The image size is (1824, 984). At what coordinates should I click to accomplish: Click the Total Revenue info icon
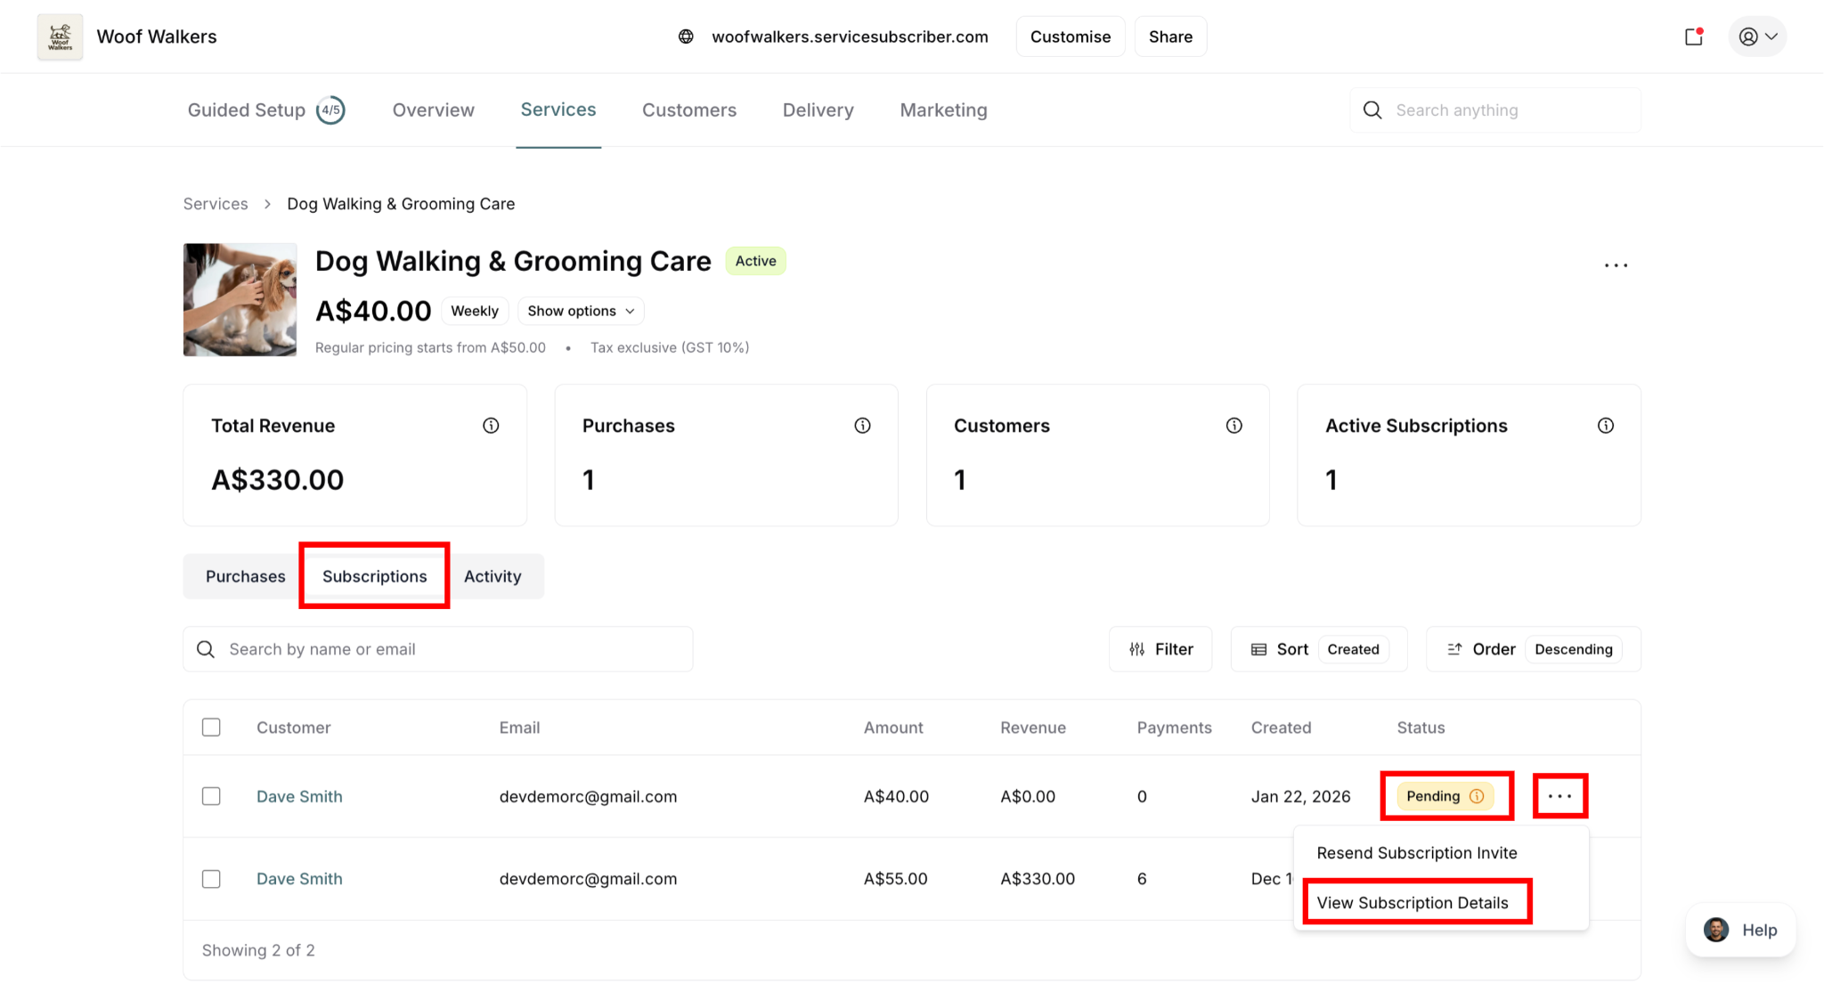click(x=491, y=426)
